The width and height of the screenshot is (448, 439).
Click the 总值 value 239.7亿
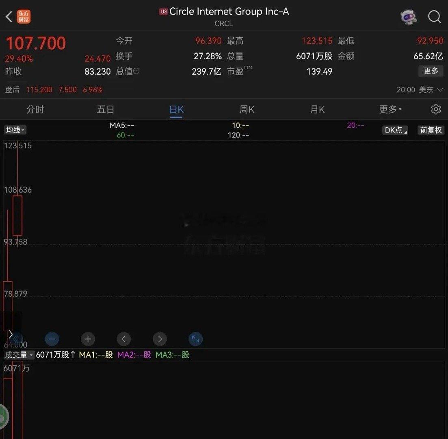207,71
